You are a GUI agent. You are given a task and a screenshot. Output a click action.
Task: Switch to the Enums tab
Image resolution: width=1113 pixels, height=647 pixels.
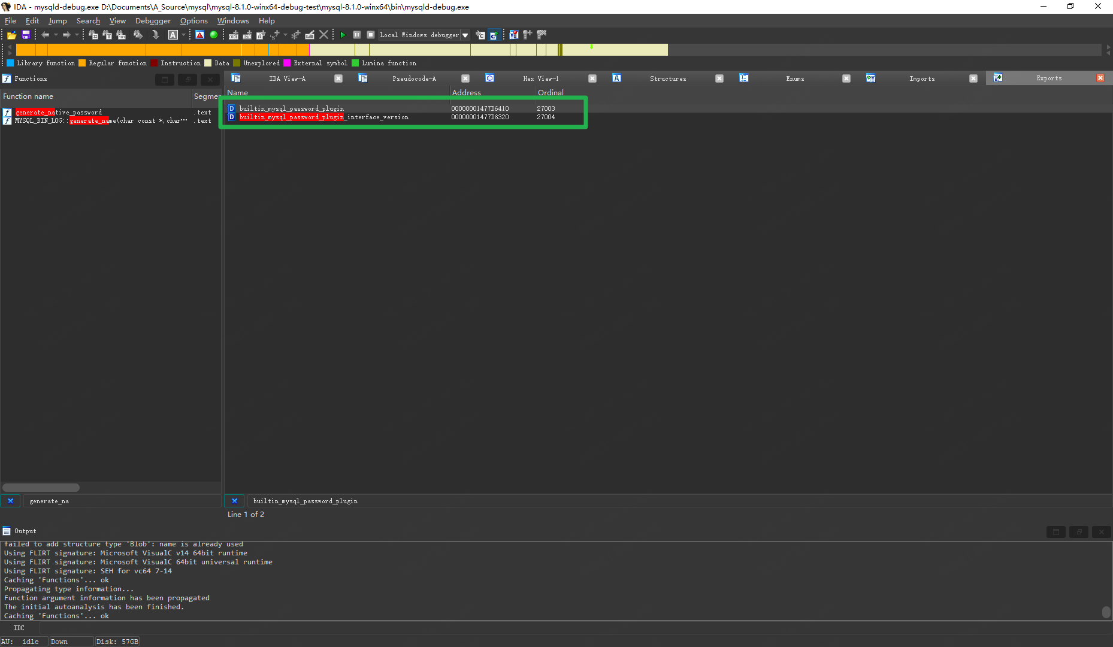[x=795, y=78]
